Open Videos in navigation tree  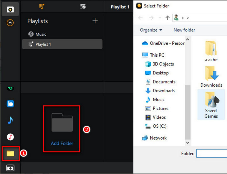pyautogui.click(x=155, y=117)
